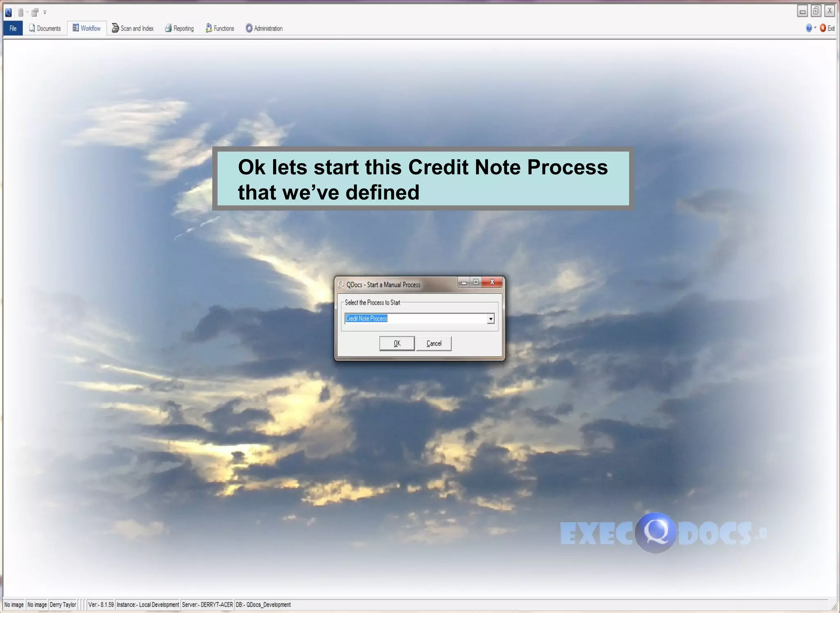Switch to the Documents tab

pos(45,28)
